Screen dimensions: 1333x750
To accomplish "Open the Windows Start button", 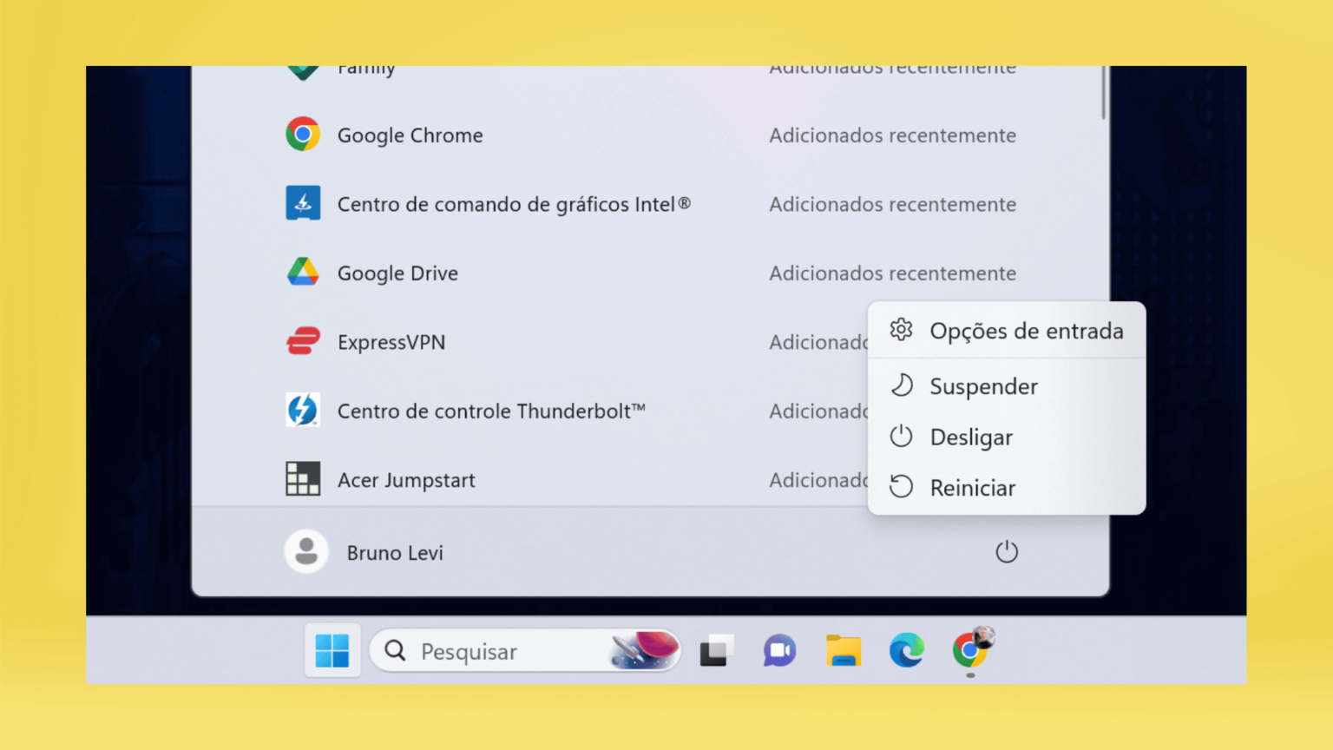I will (332, 650).
